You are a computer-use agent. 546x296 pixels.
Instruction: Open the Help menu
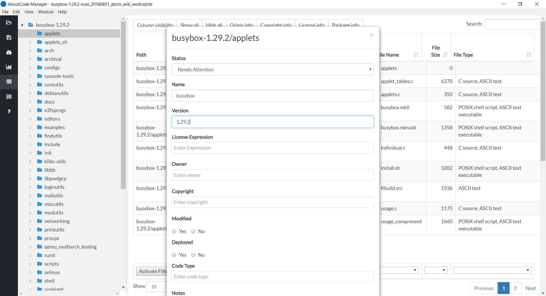(x=62, y=12)
